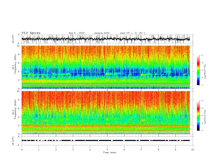Click the ch.1 spectrogram panel
The height and width of the screenshot is (168, 217).
(x=106, y=67)
